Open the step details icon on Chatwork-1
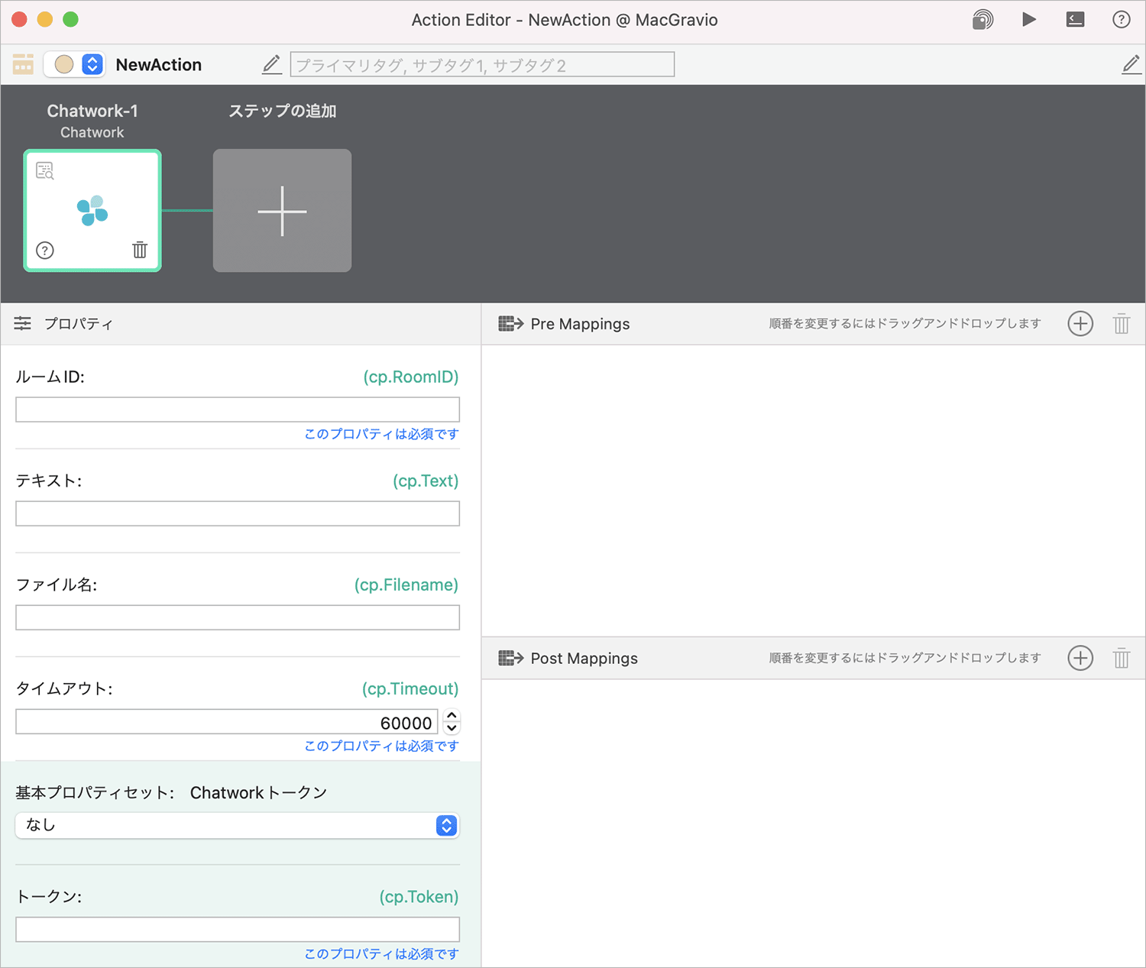Image resolution: width=1146 pixels, height=968 pixels. pos(45,170)
